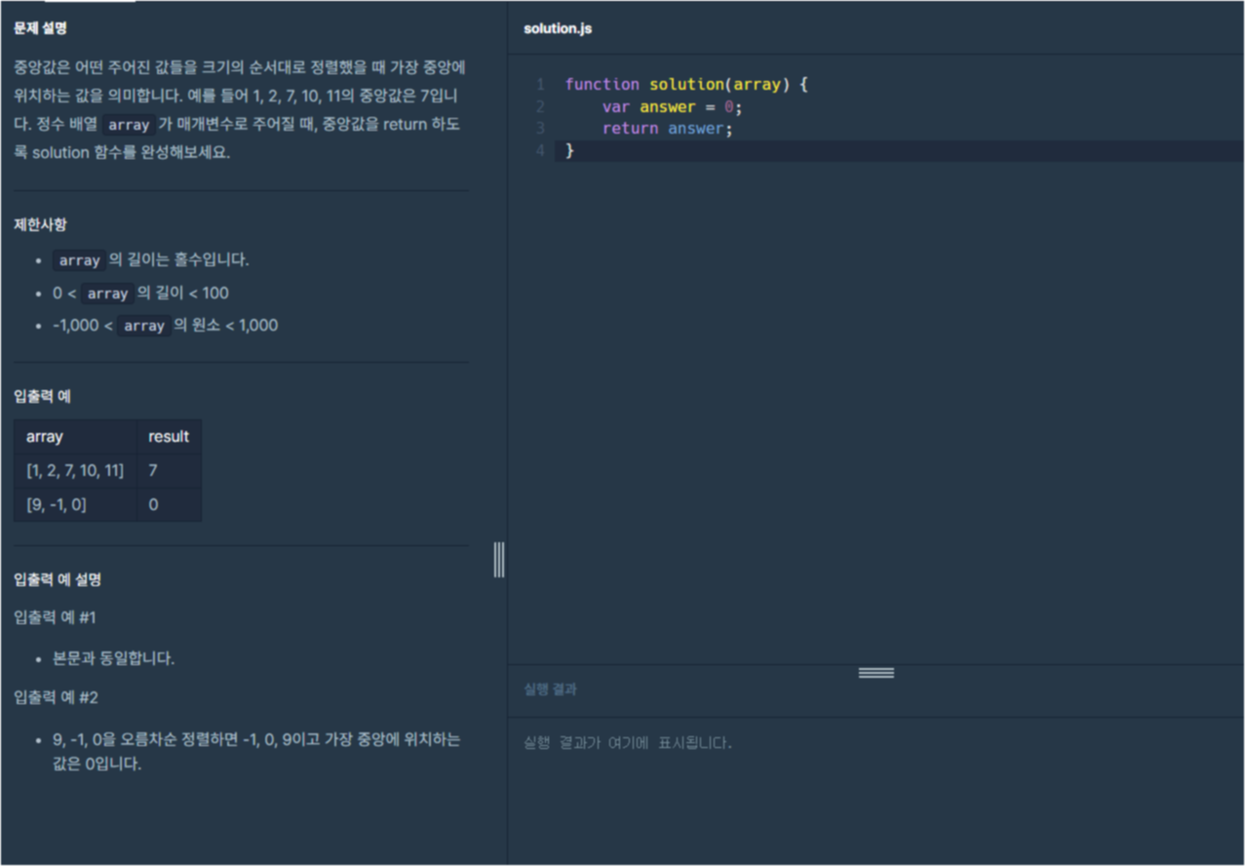Click the result cell with value 7
This screenshot has width=1245, height=866.
point(169,471)
